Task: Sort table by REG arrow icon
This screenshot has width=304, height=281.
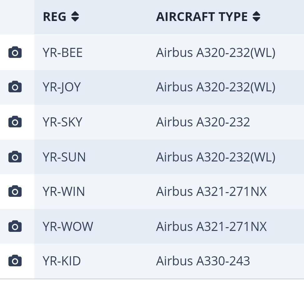Action: [x=75, y=17]
